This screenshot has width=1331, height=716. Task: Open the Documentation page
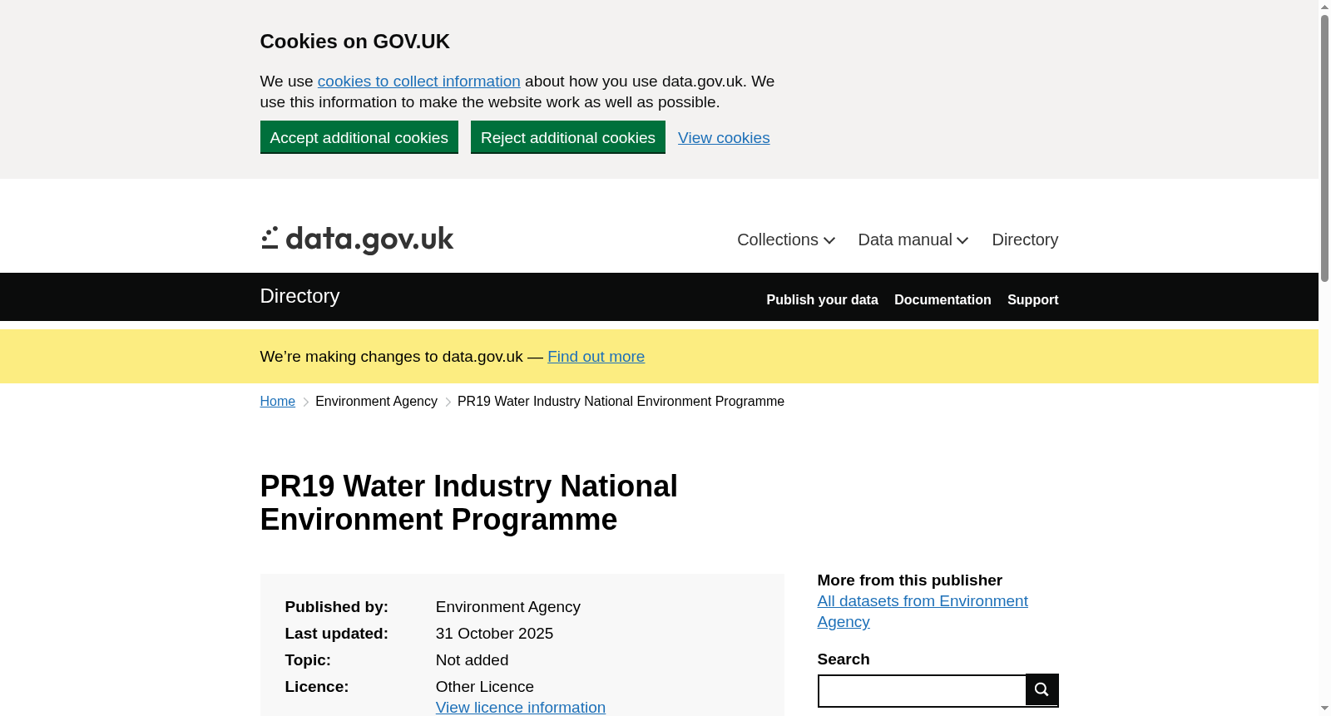click(943, 299)
